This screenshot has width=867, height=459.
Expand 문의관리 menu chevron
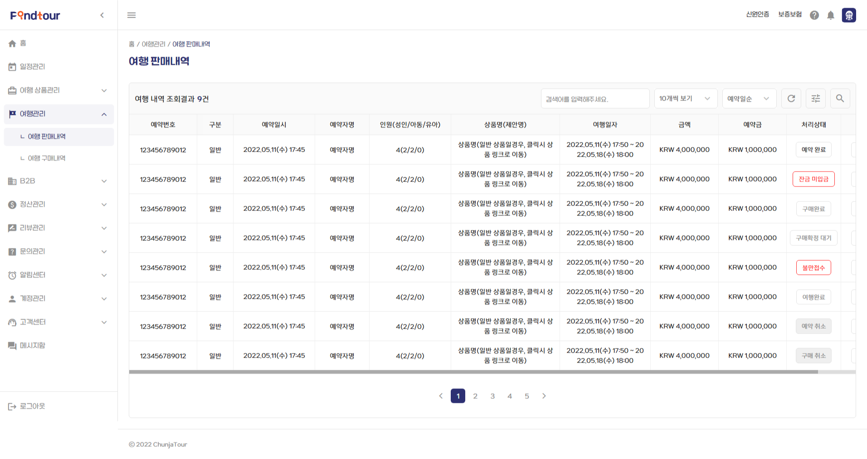[x=104, y=252]
